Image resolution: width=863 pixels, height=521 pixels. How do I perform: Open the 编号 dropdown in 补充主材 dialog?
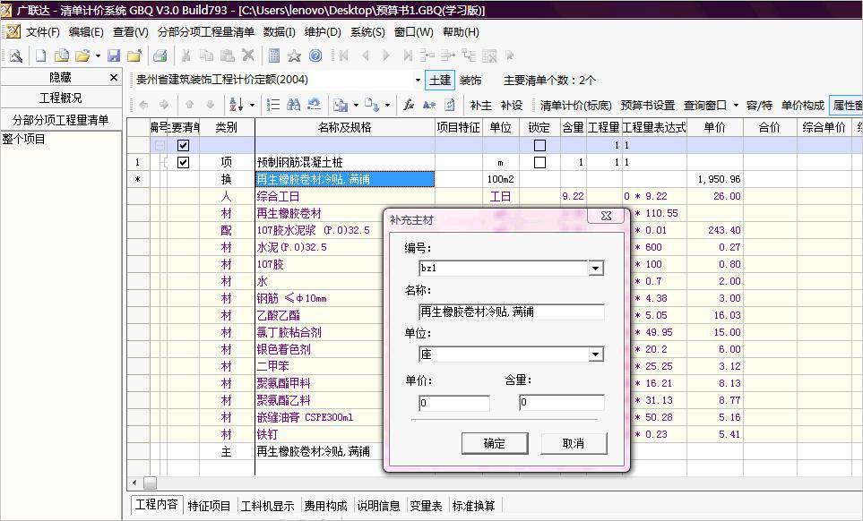pos(596,269)
